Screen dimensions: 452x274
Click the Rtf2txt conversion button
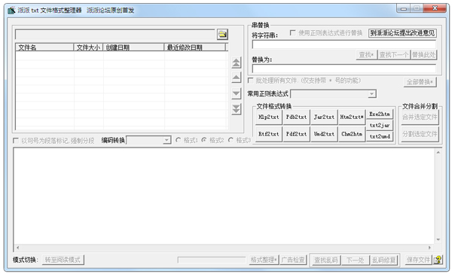269,134
